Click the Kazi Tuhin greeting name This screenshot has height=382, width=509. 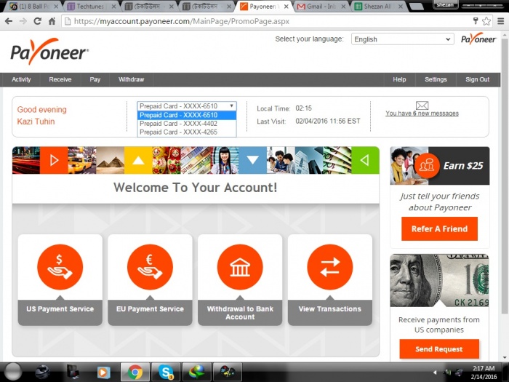point(36,122)
